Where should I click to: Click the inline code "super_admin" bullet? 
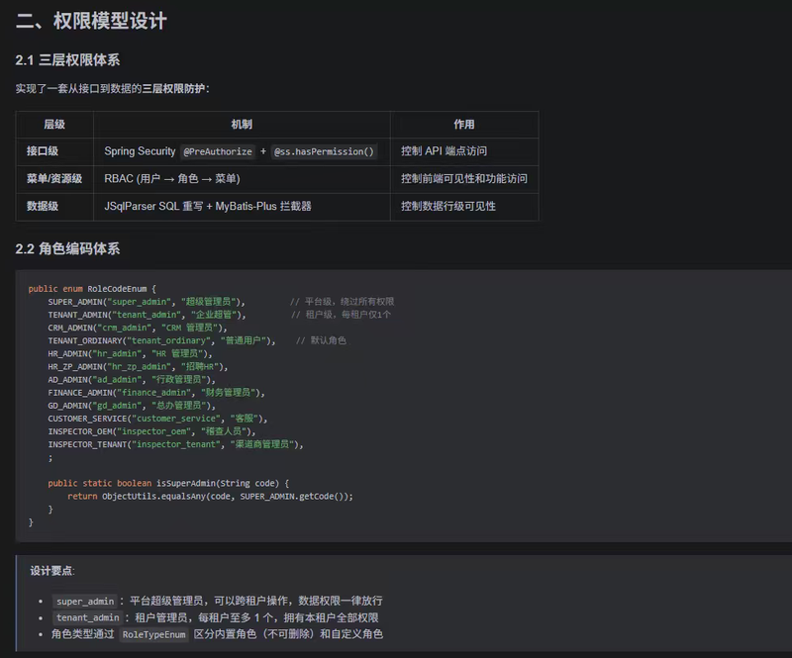pos(85,602)
